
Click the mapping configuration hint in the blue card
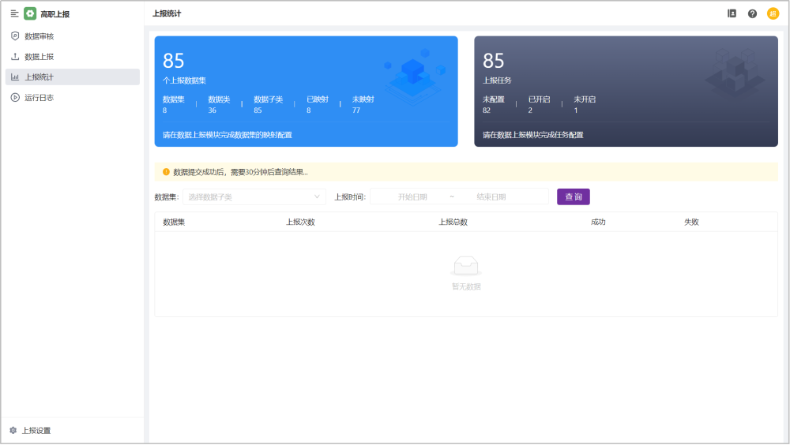[x=228, y=135]
